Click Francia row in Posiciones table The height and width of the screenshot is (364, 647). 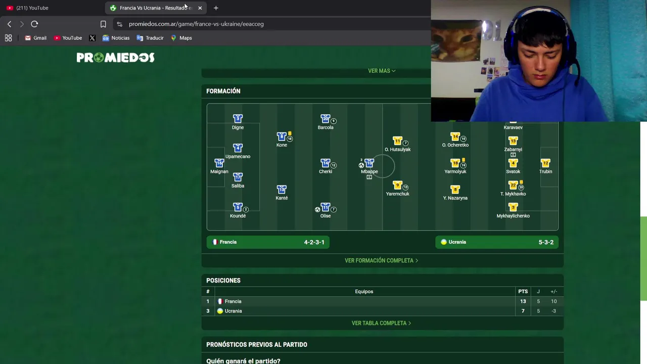(382, 301)
